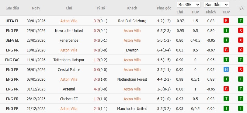Screen dimensions: 247x113
Task: Click the Giải đấu column header
Action: (x=12, y=8)
